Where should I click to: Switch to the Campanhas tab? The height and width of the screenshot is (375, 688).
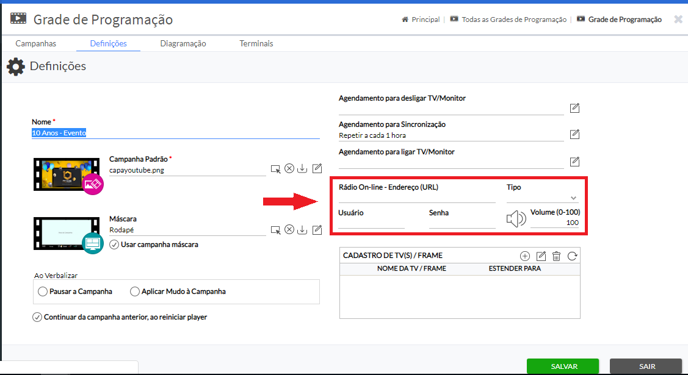[35, 43]
